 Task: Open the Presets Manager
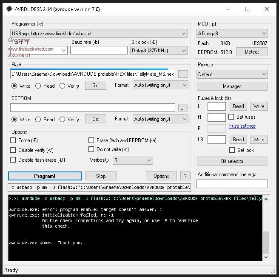click(232, 86)
